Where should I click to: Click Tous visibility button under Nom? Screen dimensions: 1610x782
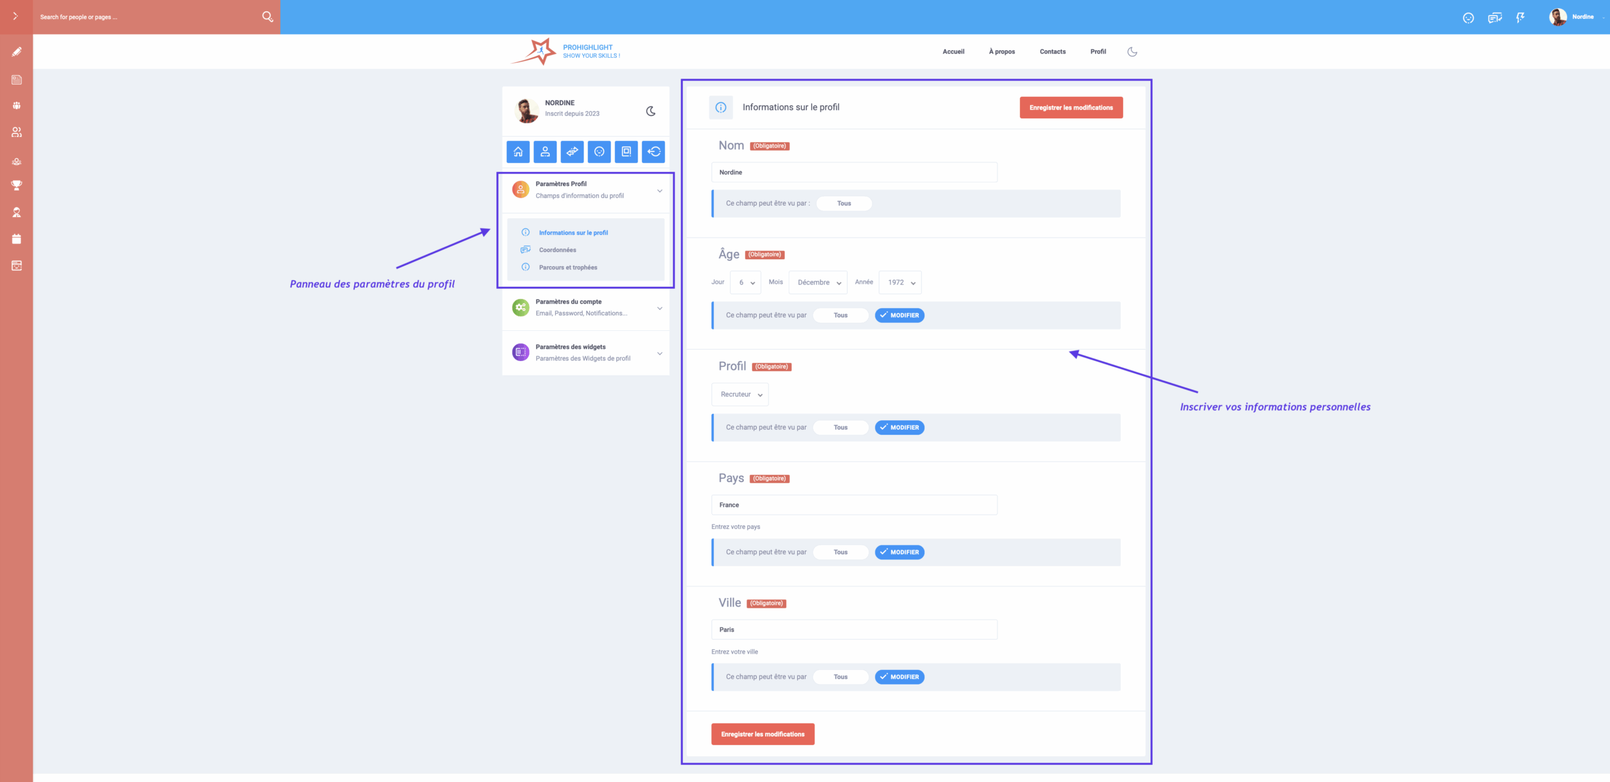tap(843, 203)
